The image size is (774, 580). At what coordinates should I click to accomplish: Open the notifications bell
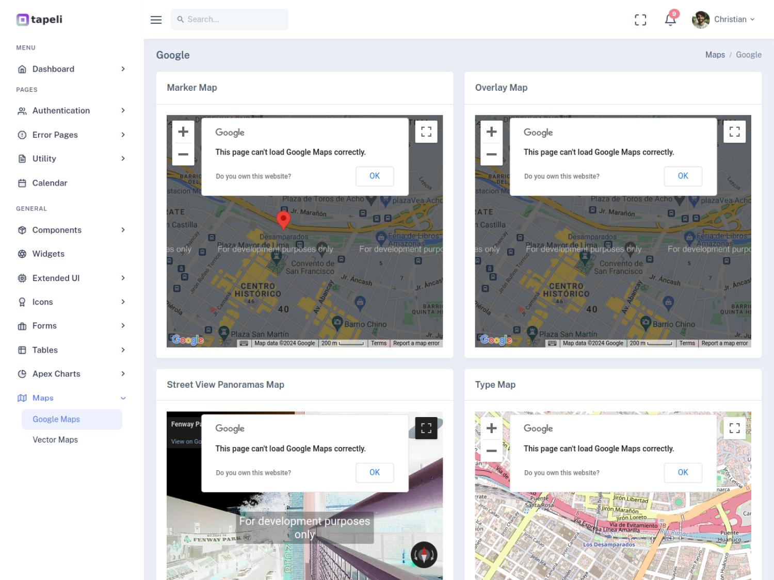pyautogui.click(x=670, y=20)
